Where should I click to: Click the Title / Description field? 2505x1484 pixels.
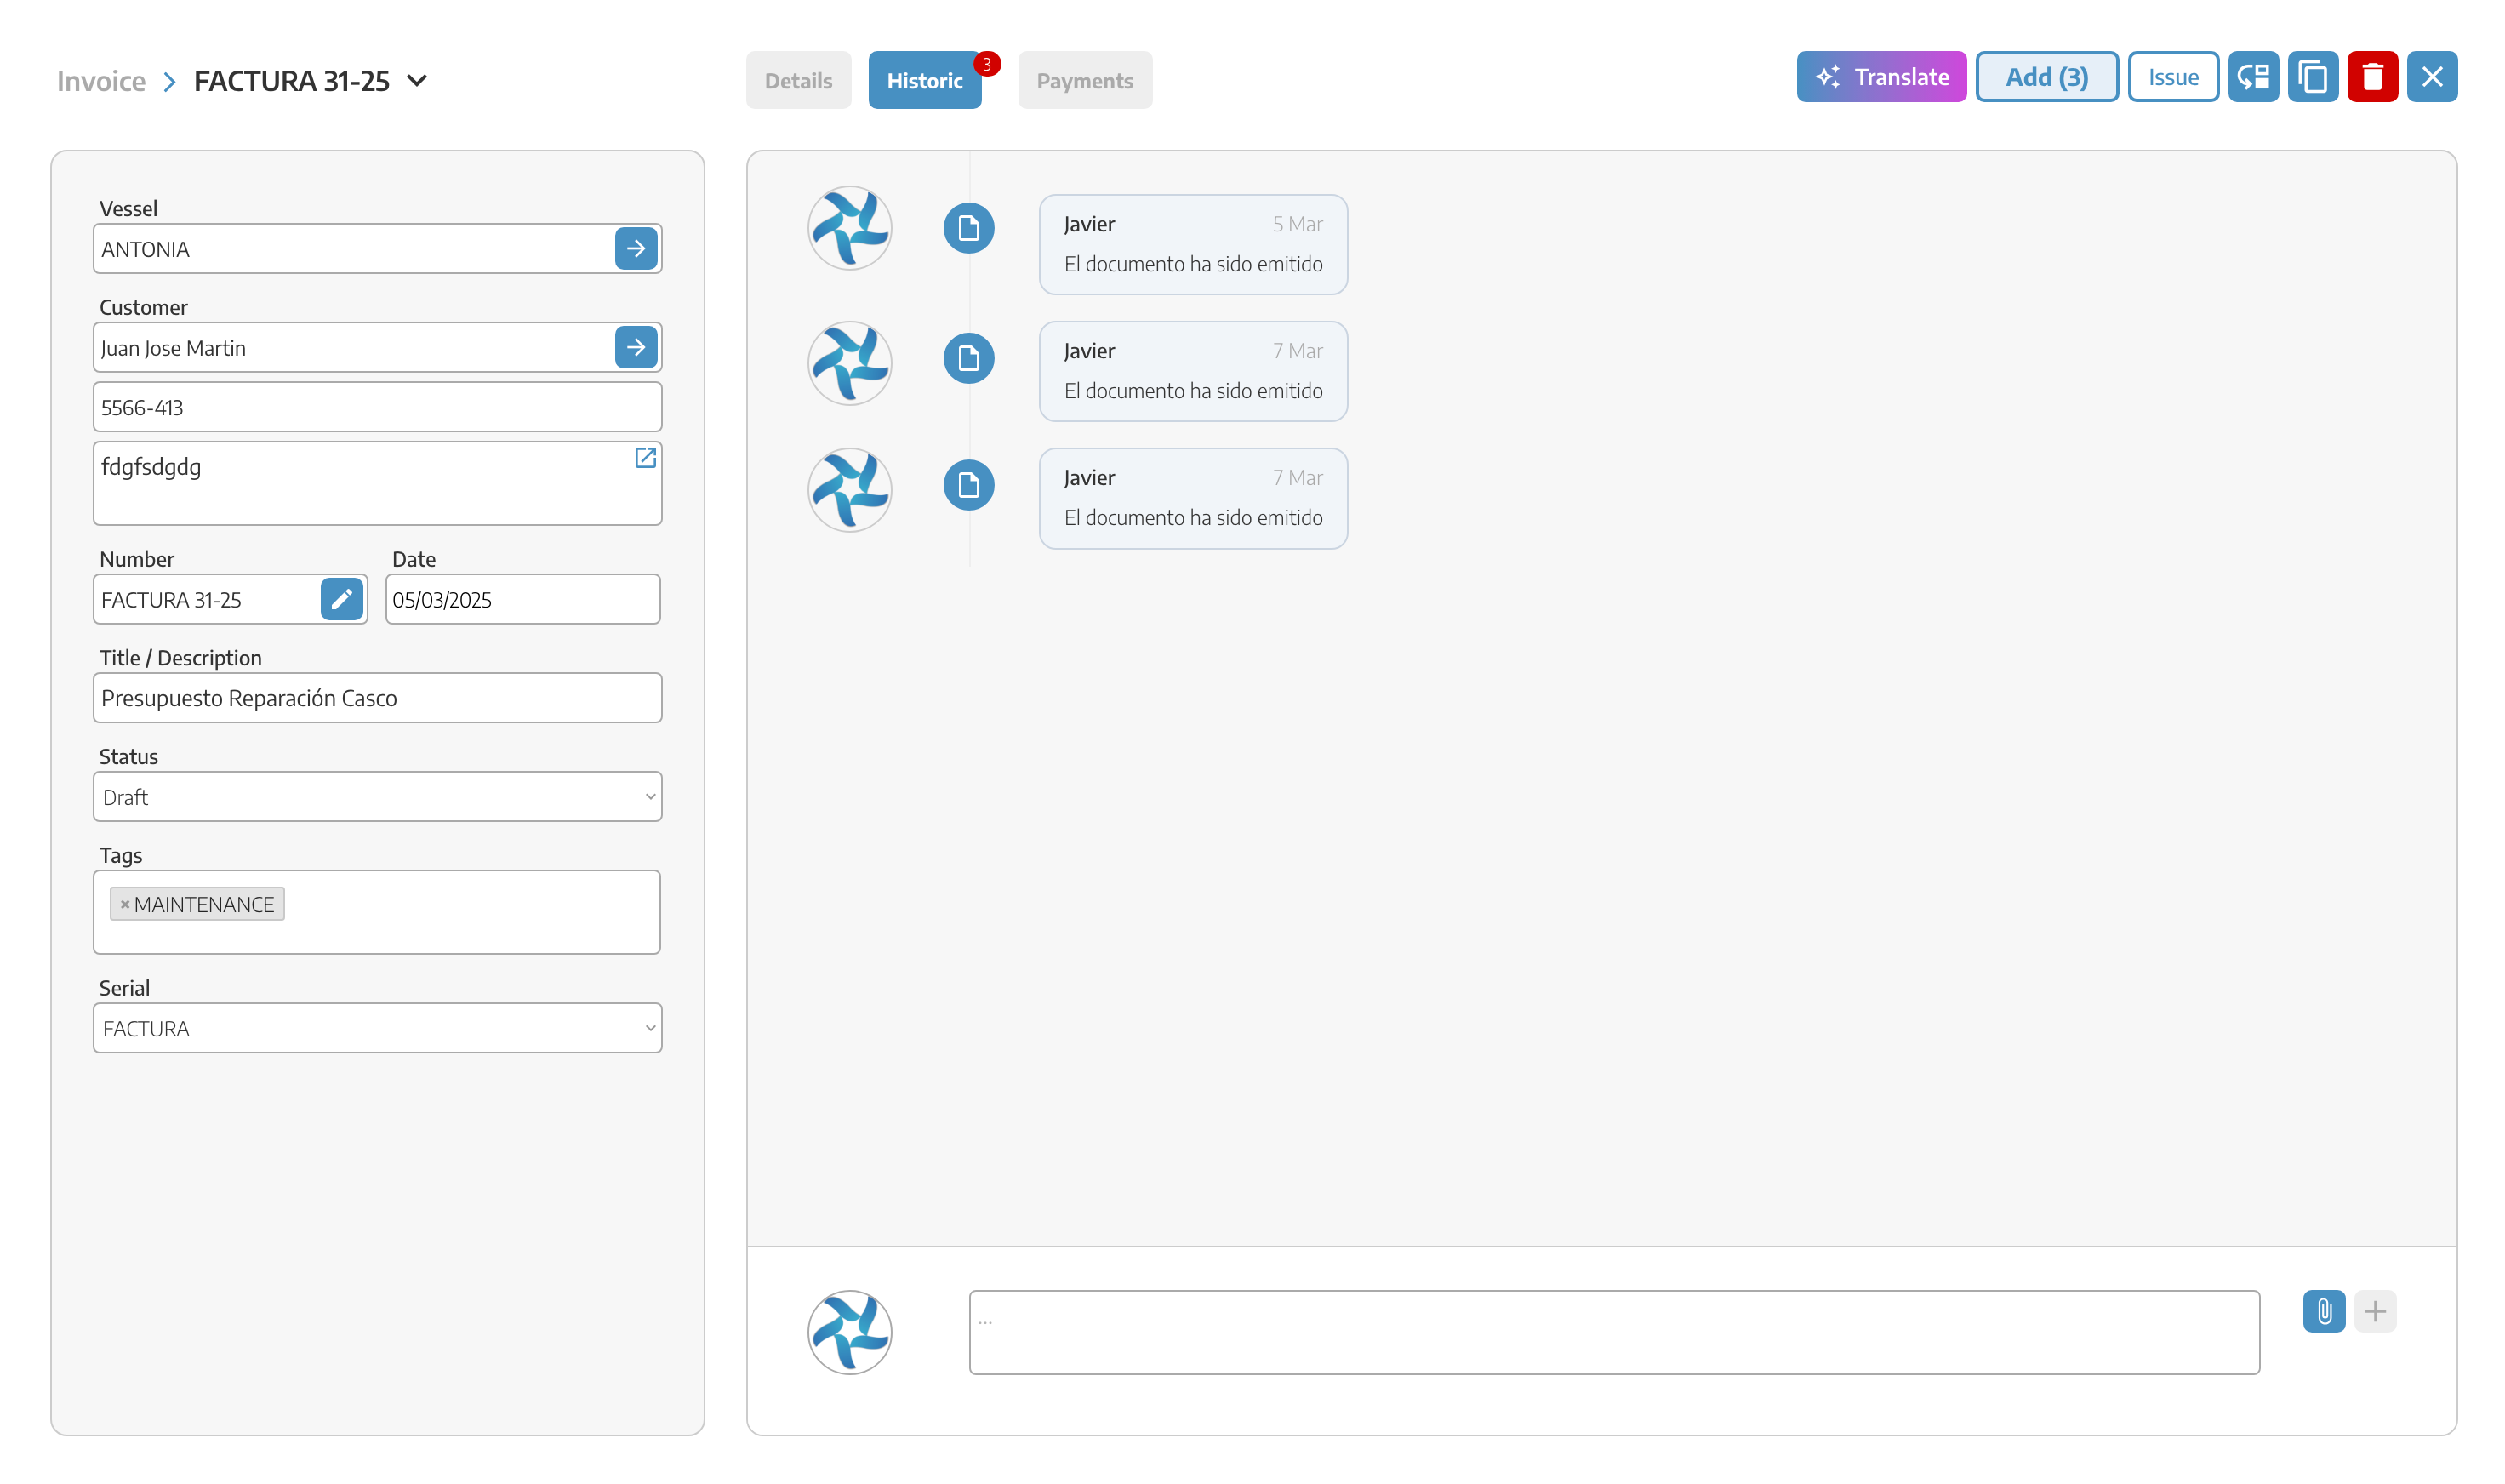(x=377, y=697)
